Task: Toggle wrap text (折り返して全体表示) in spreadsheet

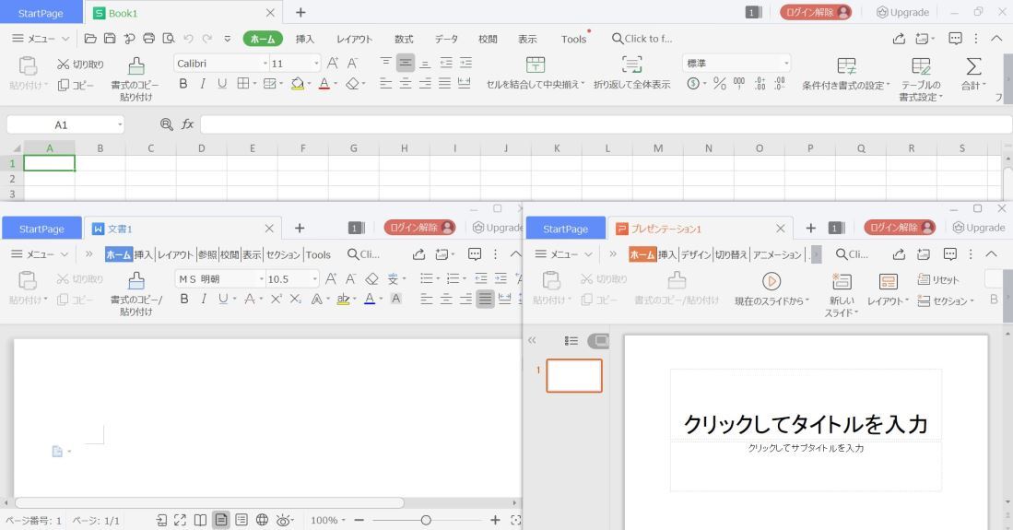Action: coord(631,65)
